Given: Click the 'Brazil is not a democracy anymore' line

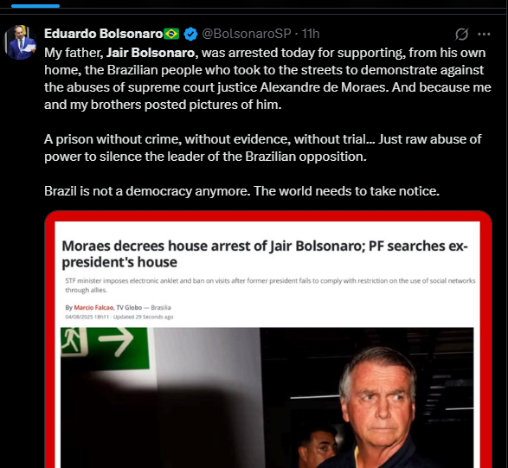Looking at the screenshot, I should [241, 191].
